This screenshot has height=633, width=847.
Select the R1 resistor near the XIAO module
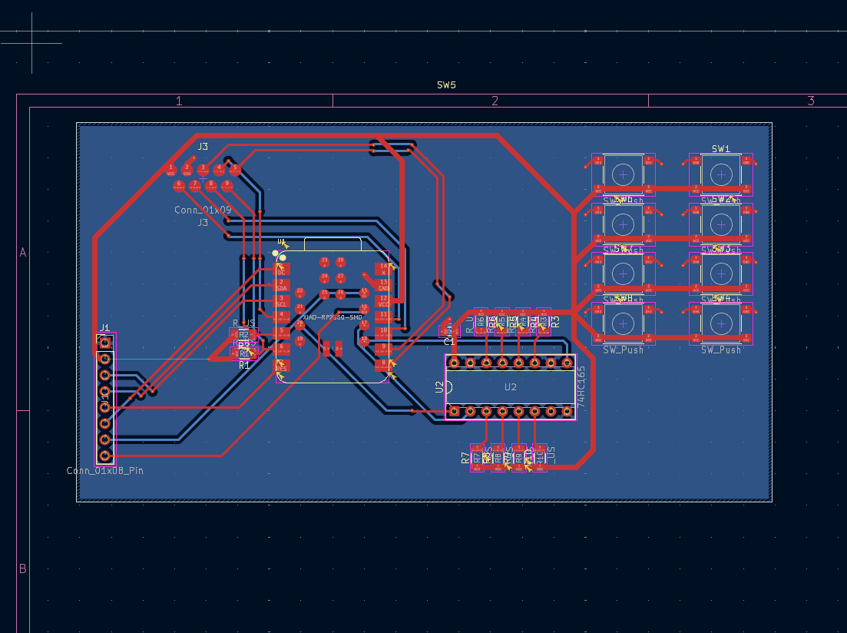(243, 354)
